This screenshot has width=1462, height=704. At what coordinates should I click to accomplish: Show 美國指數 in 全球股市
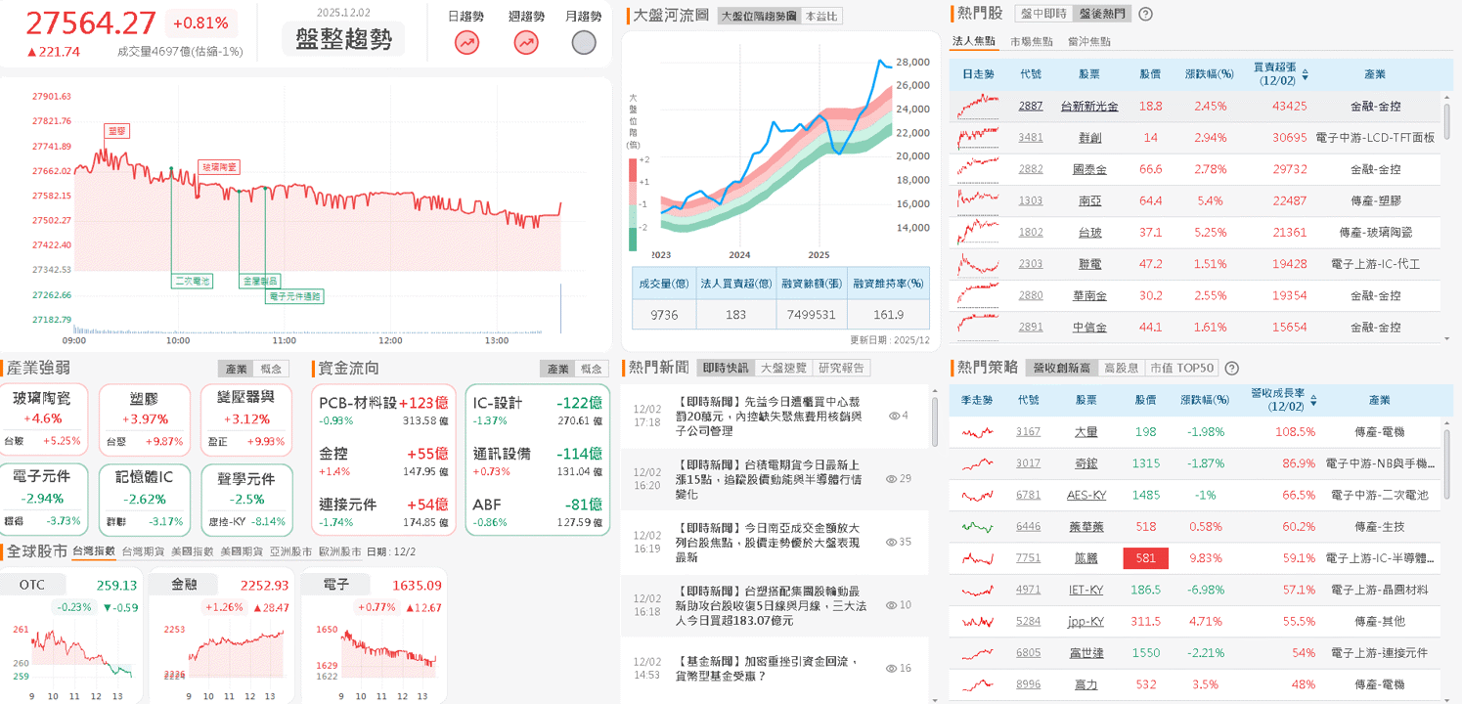[x=192, y=551]
